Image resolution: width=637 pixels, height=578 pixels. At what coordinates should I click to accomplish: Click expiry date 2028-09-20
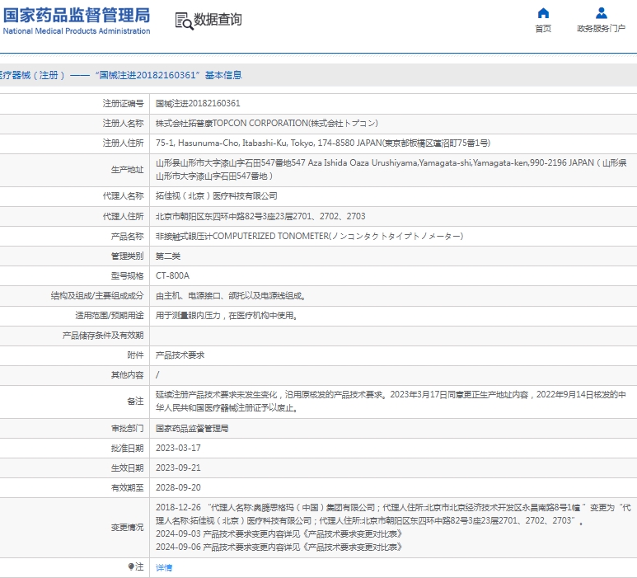point(178,488)
